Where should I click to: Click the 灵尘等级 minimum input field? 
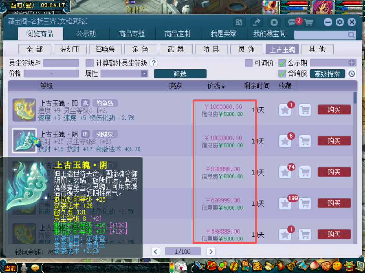[61, 63]
